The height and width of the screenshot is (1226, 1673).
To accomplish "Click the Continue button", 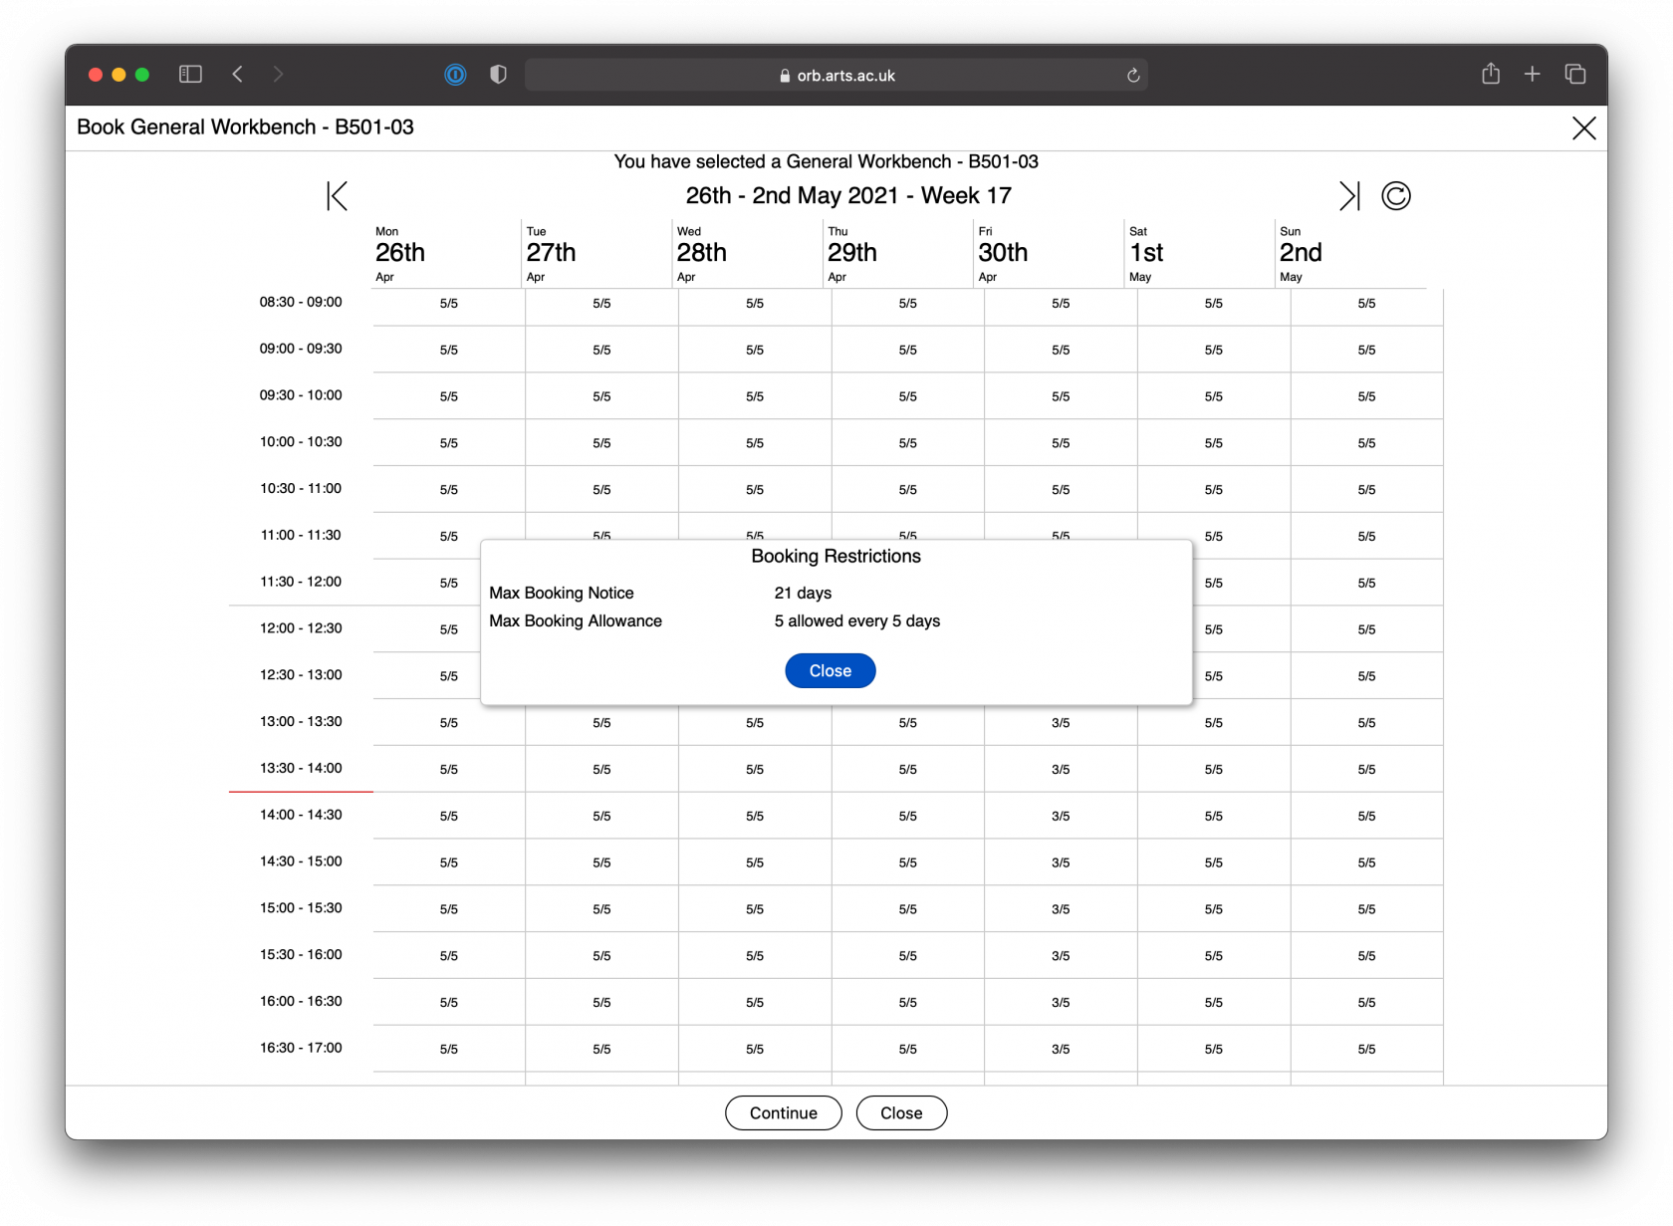I will (784, 1113).
